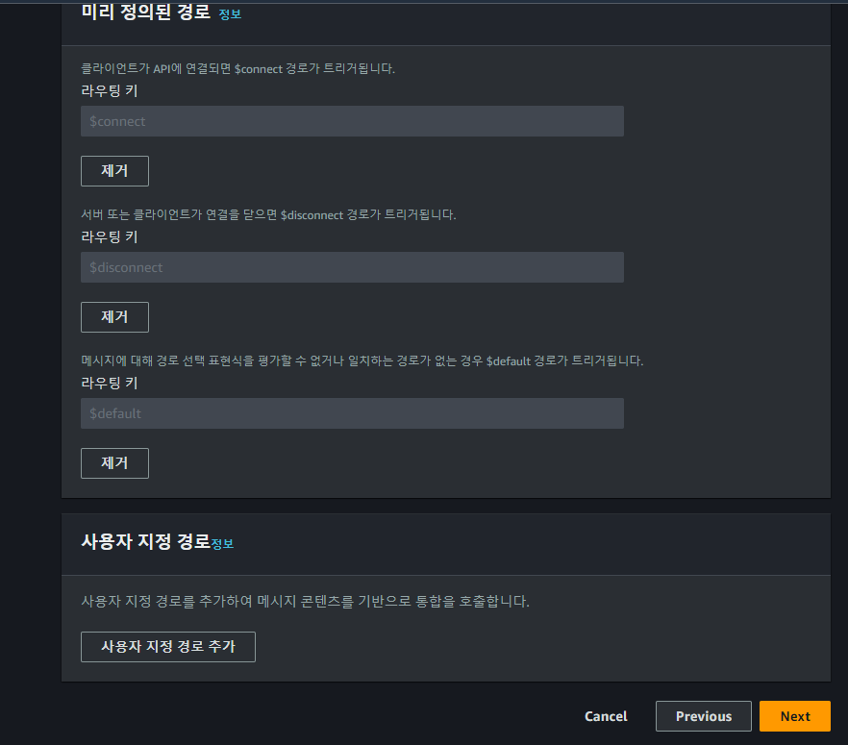Select the 사용자 지정 경로 section heading

[x=144, y=542]
